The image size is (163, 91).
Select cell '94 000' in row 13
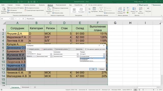click(x=80, y=73)
